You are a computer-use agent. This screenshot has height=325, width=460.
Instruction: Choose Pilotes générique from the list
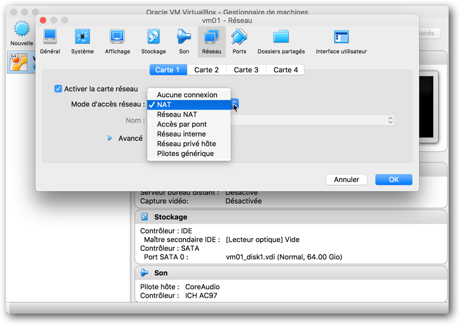[189, 153]
